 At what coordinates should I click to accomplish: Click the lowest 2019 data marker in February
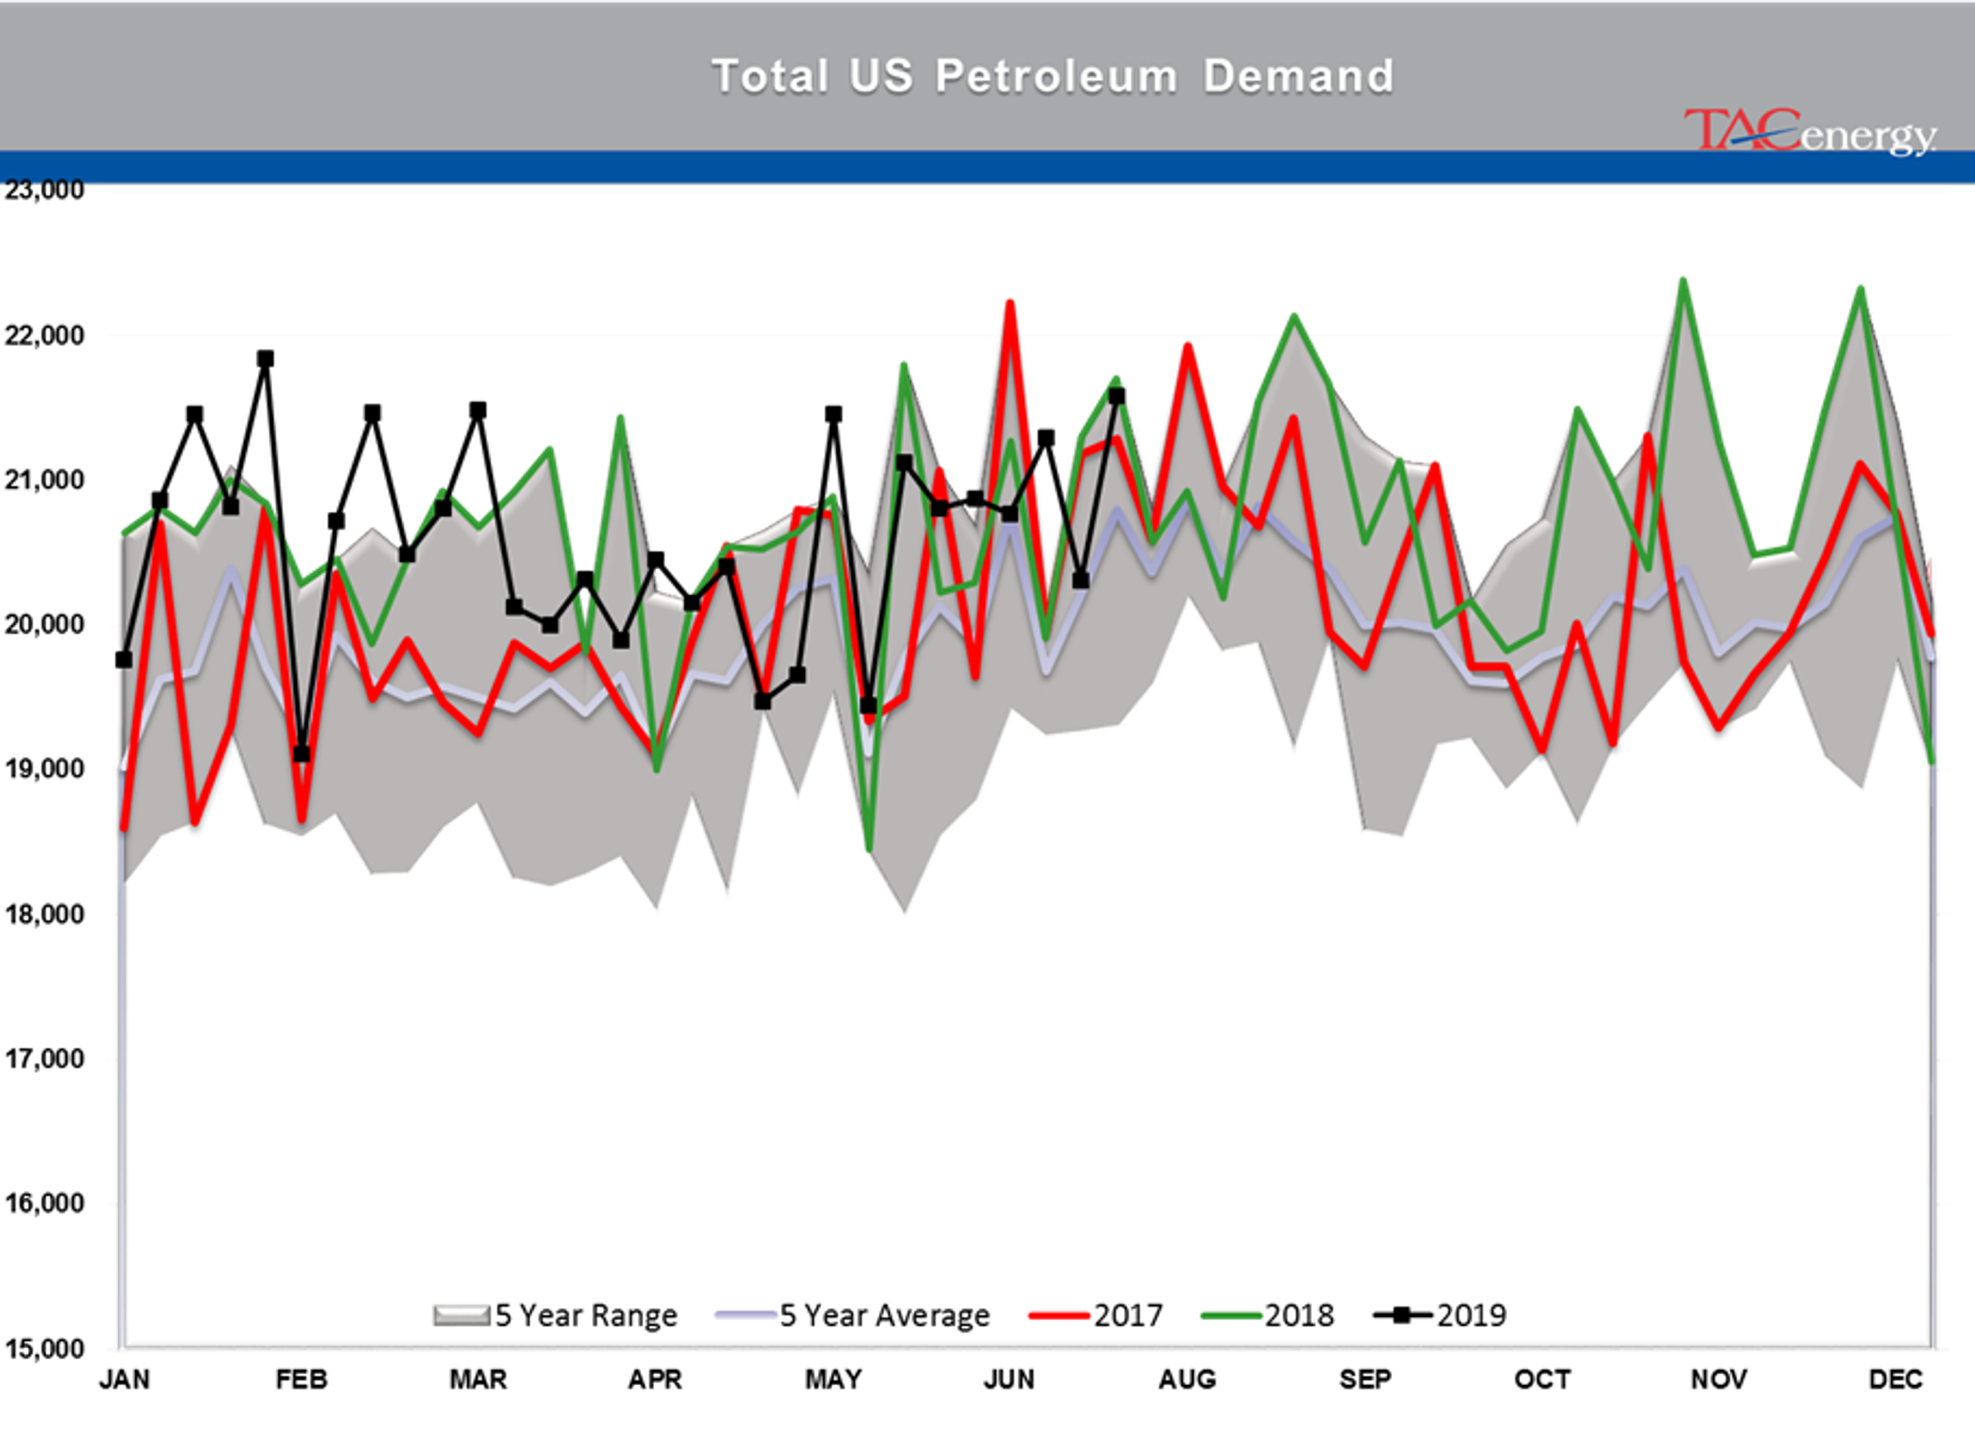301,754
